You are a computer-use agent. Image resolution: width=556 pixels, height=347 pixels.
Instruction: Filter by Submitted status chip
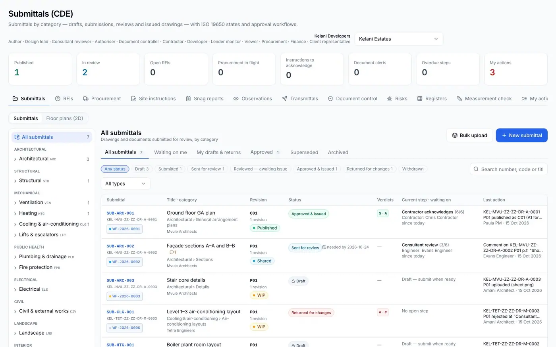170,169
